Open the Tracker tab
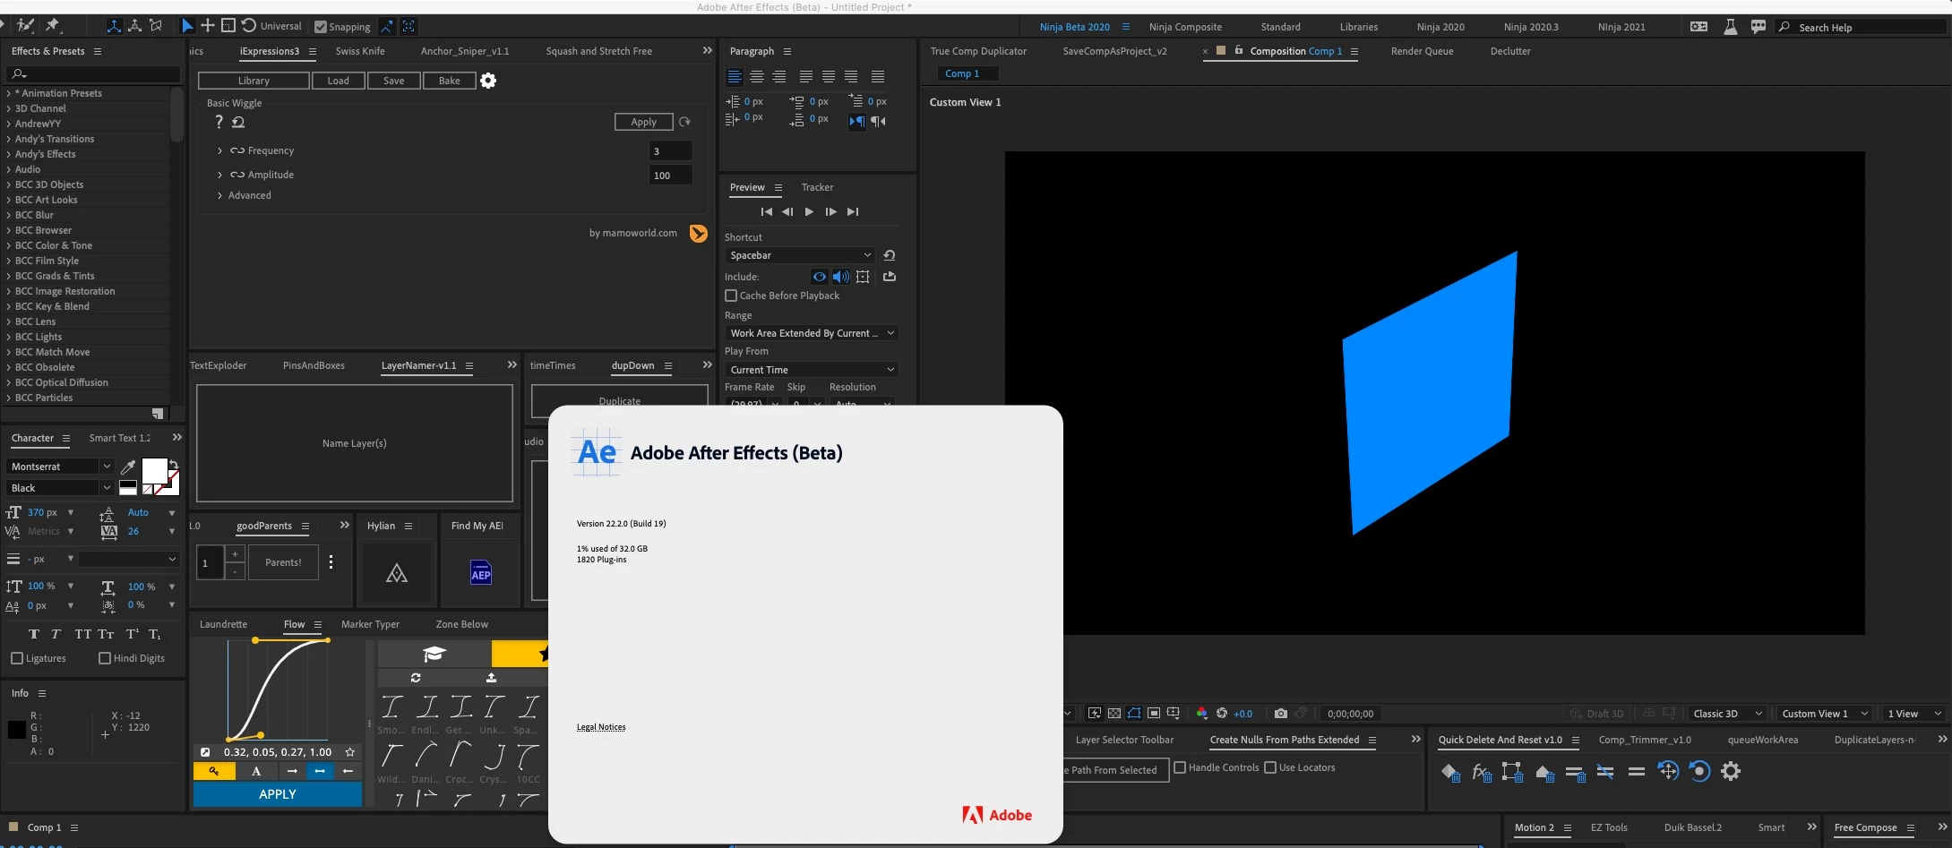The height and width of the screenshot is (848, 1952). coord(817,187)
